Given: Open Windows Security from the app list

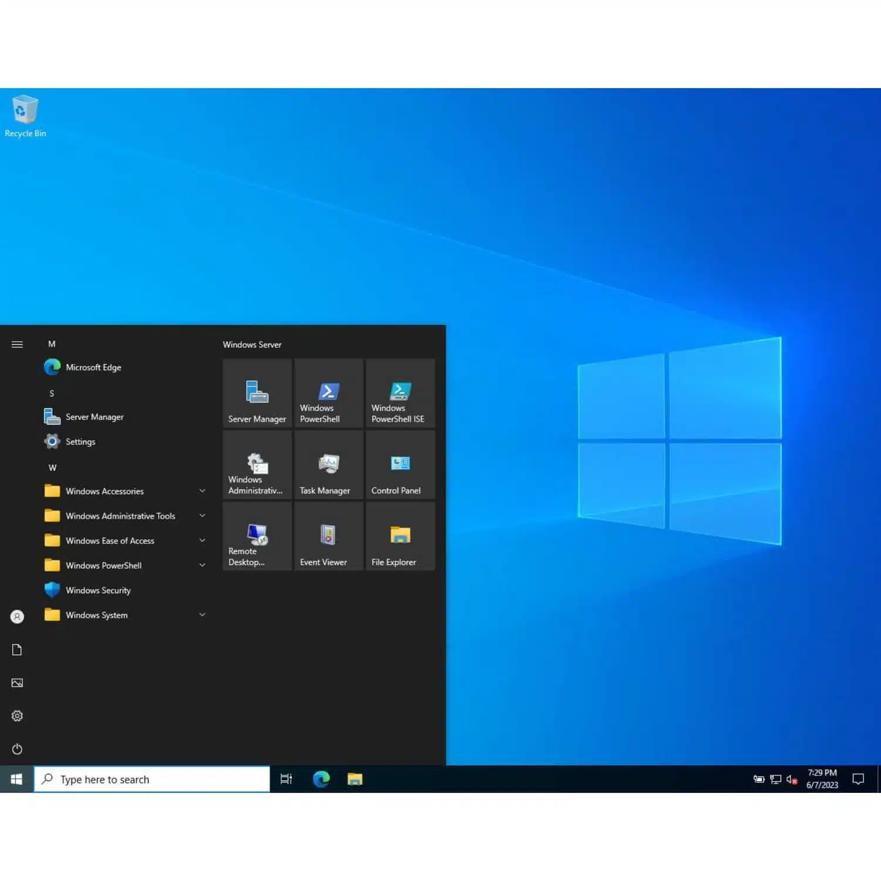Looking at the screenshot, I should [126, 590].
